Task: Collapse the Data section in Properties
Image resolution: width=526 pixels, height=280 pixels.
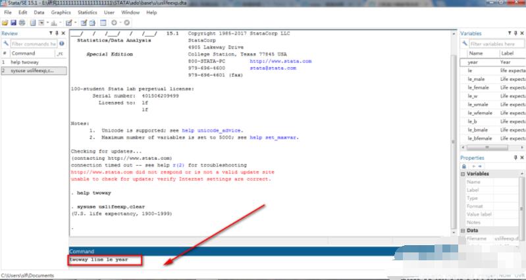Action: coord(463,231)
